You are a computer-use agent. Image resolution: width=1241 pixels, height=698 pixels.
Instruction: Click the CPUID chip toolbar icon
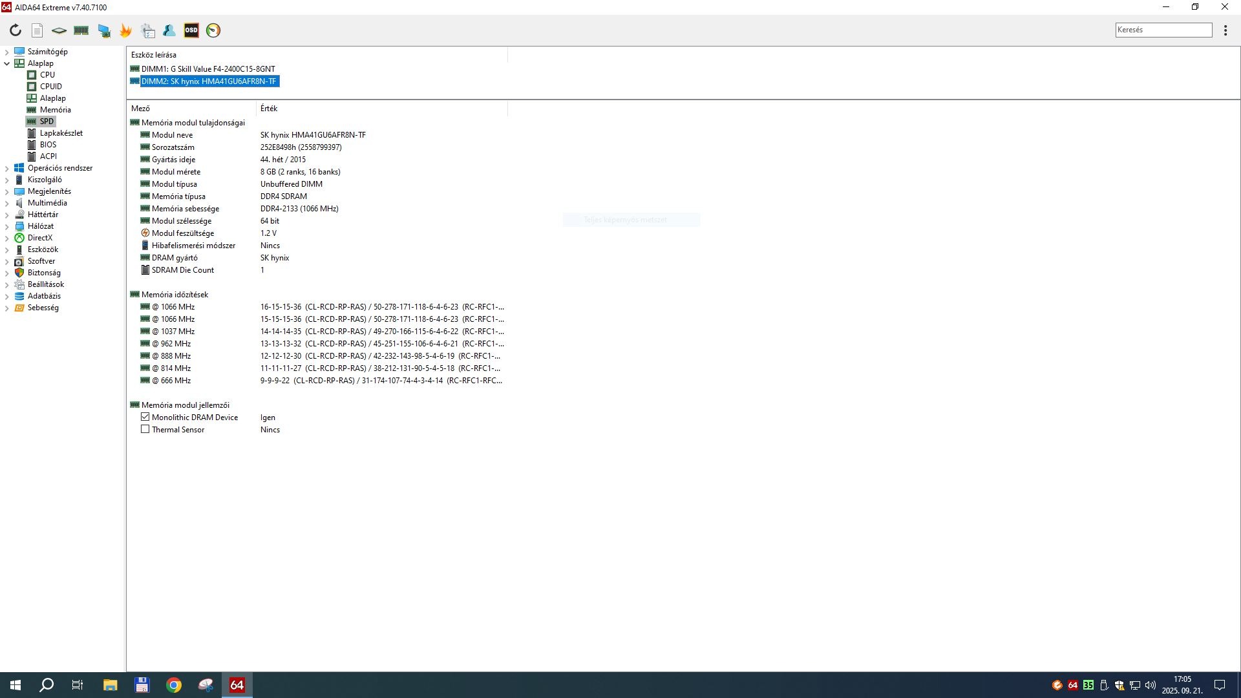pos(59,30)
